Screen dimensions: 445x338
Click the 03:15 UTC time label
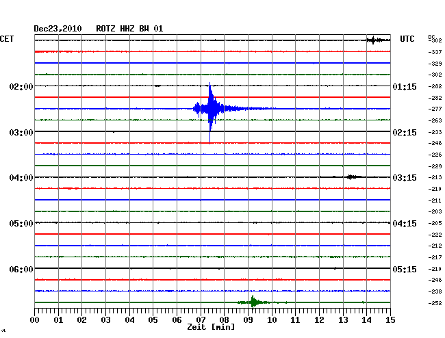[405, 178]
